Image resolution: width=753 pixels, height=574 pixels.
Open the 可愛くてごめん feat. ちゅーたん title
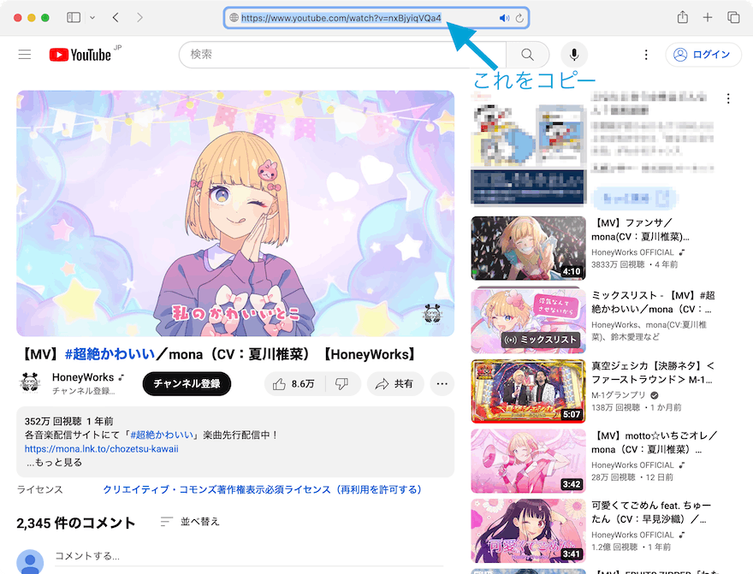coord(652,512)
